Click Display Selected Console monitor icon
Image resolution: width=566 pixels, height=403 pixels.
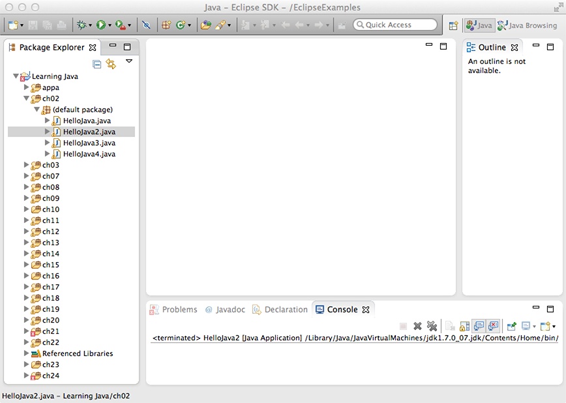pos(526,327)
